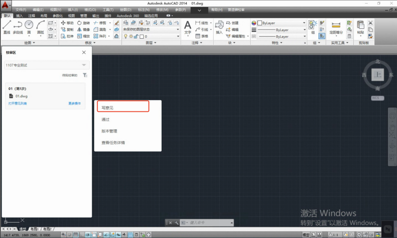Image resolution: width=397 pixels, height=238 pixels.
Task: Click the 引线 (Leader) tool
Action: coord(202,30)
